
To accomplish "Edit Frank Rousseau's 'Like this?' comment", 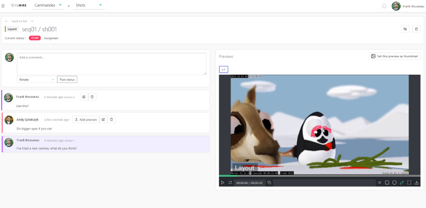I will [x=84, y=97].
